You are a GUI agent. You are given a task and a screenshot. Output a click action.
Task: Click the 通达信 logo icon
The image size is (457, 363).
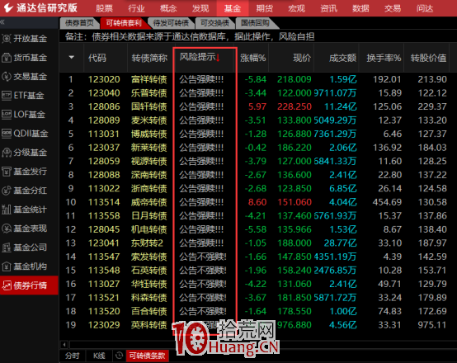pyautogui.click(x=8, y=8)
